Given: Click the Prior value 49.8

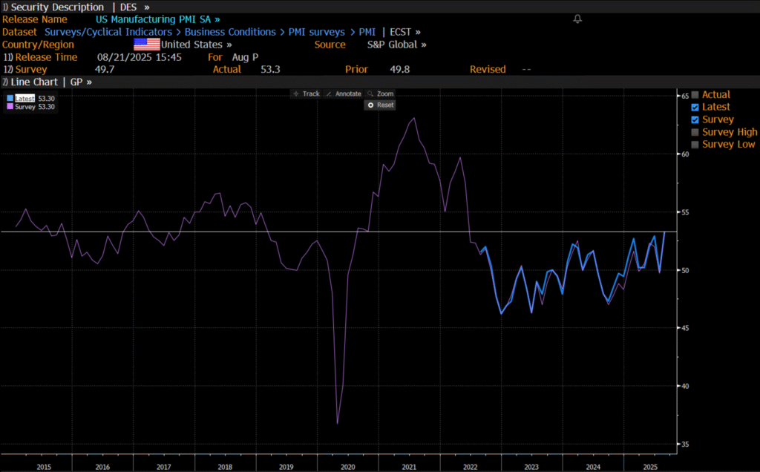Looking at the screenshot, I should (400, 69).
